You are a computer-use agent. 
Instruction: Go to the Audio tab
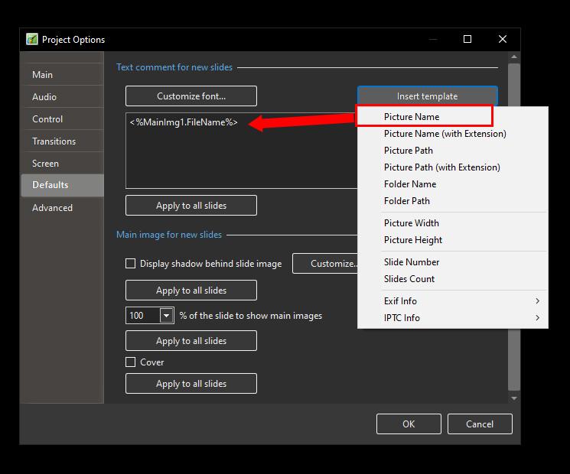[44, 97]
